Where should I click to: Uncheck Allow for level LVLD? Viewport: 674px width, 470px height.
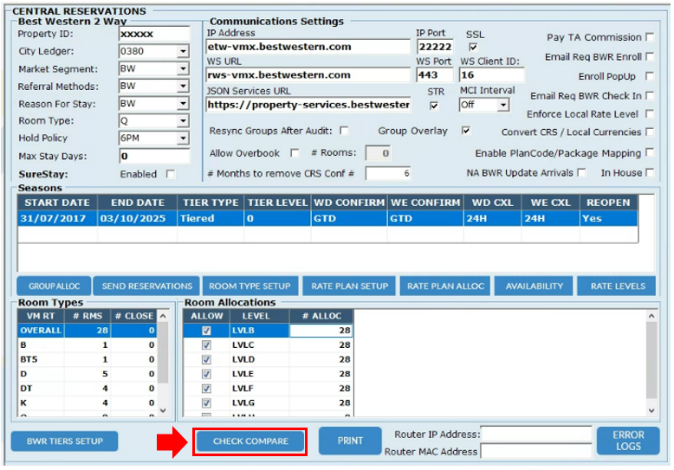tap(206, 359)
